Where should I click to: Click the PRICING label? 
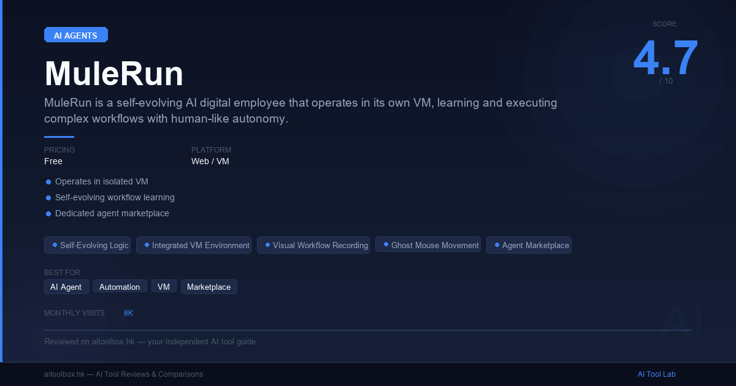(59, 150)
